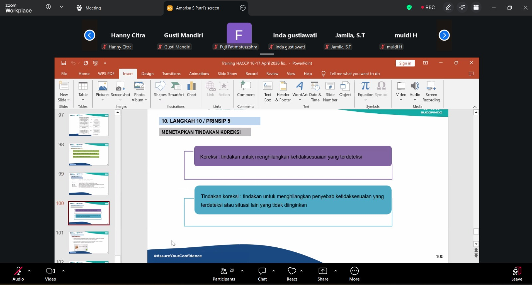The height and width of the screenshot is (285, 532).
Task: Insert an Object
Action: click(x=345, y=90)
